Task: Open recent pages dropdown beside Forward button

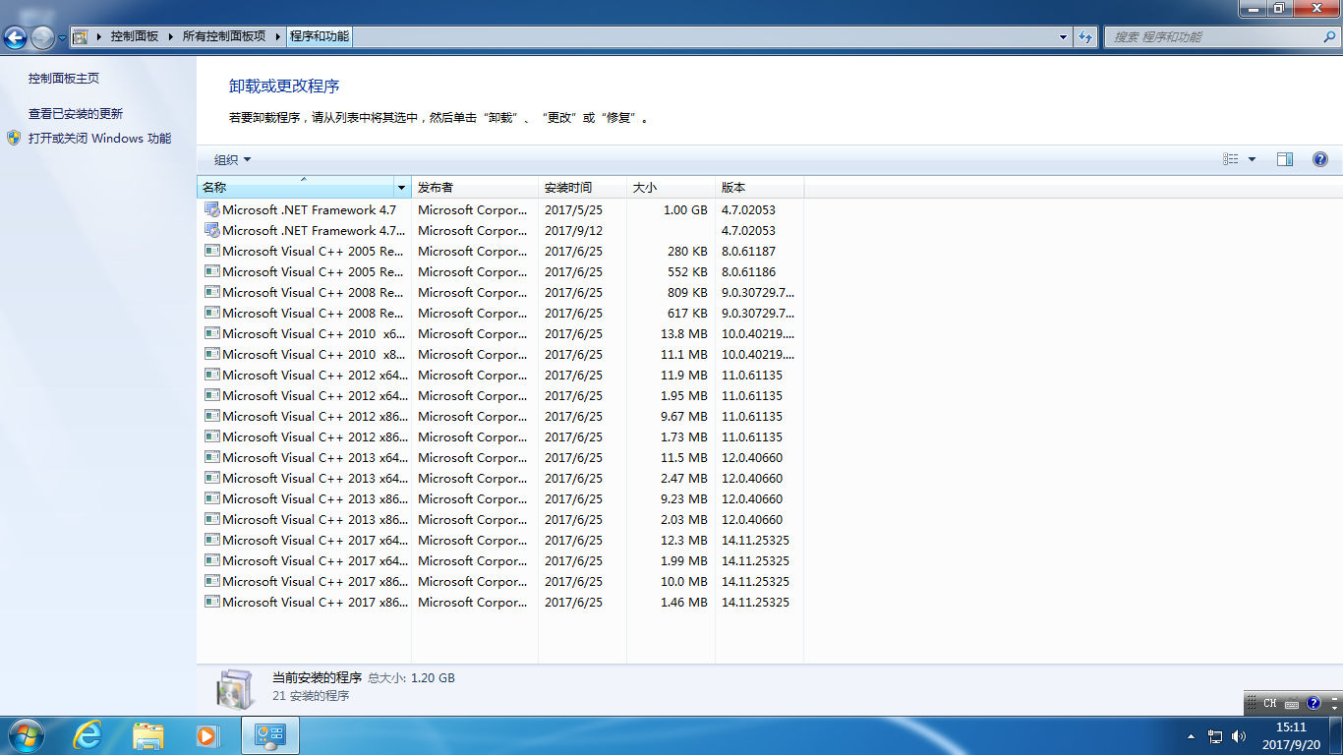Action: pyautogui.click(x=62, y=37)
